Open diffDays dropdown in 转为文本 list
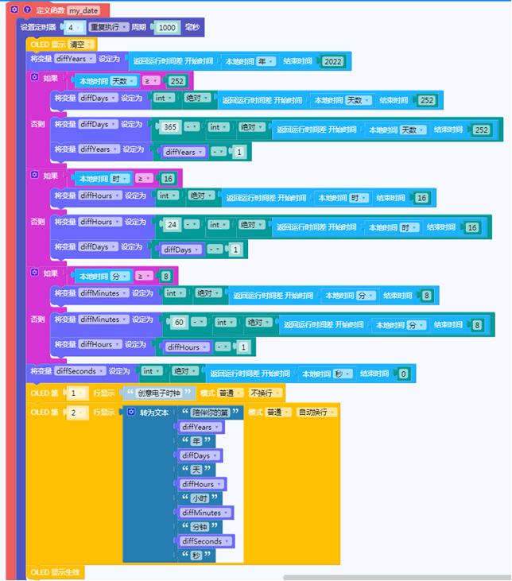Viewport: 512px width, 581px height. point(200,455)
